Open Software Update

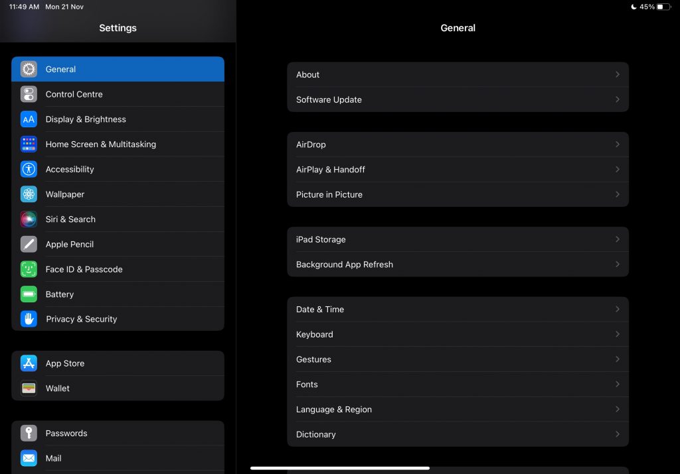pos(458,99)
